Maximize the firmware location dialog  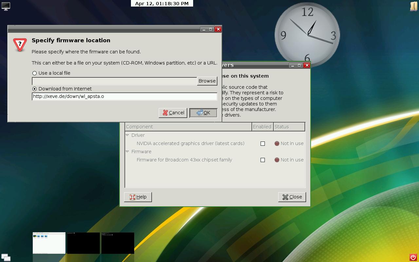point(211,29)
